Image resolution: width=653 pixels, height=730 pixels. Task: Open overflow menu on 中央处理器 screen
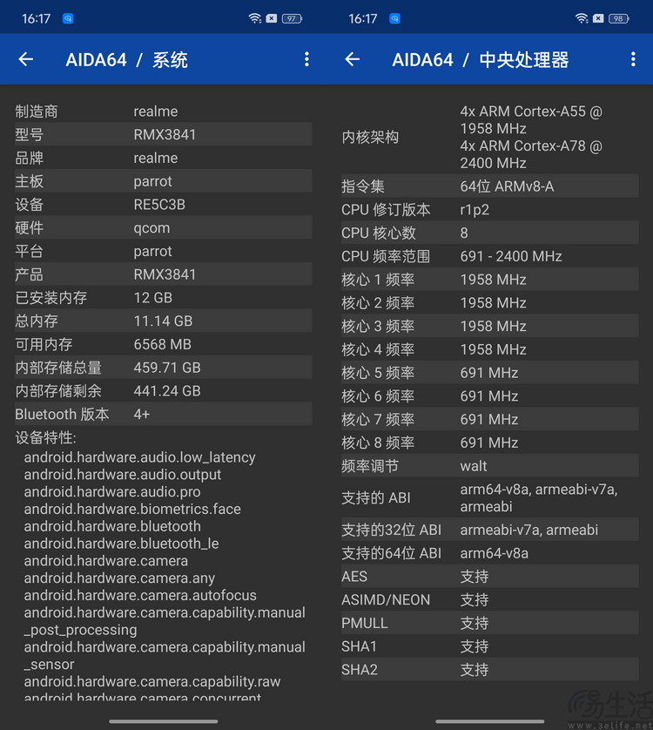[633, 59]
